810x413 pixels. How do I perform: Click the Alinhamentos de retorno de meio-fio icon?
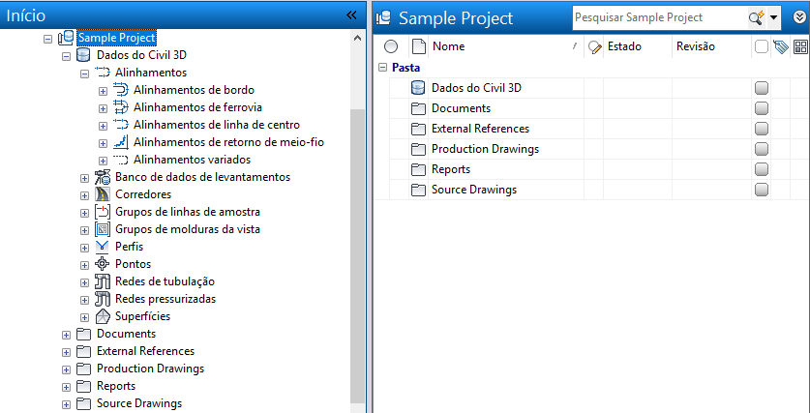(x=121, y=142)
